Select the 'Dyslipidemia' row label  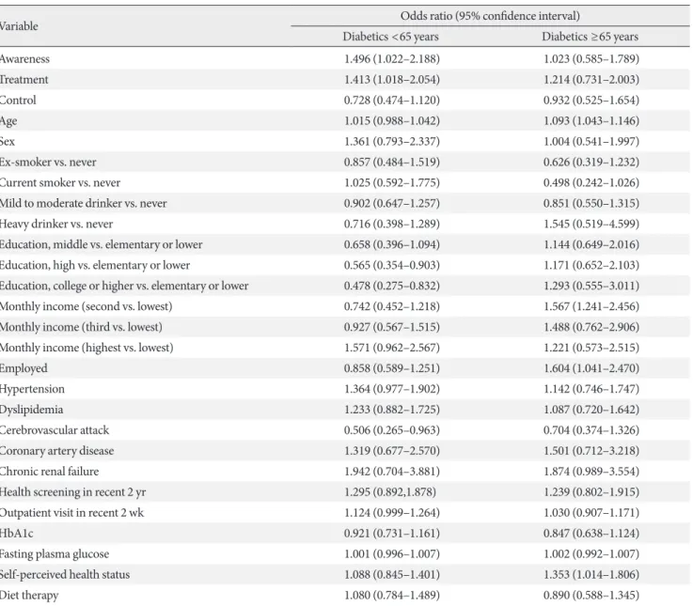pos(31,410)
